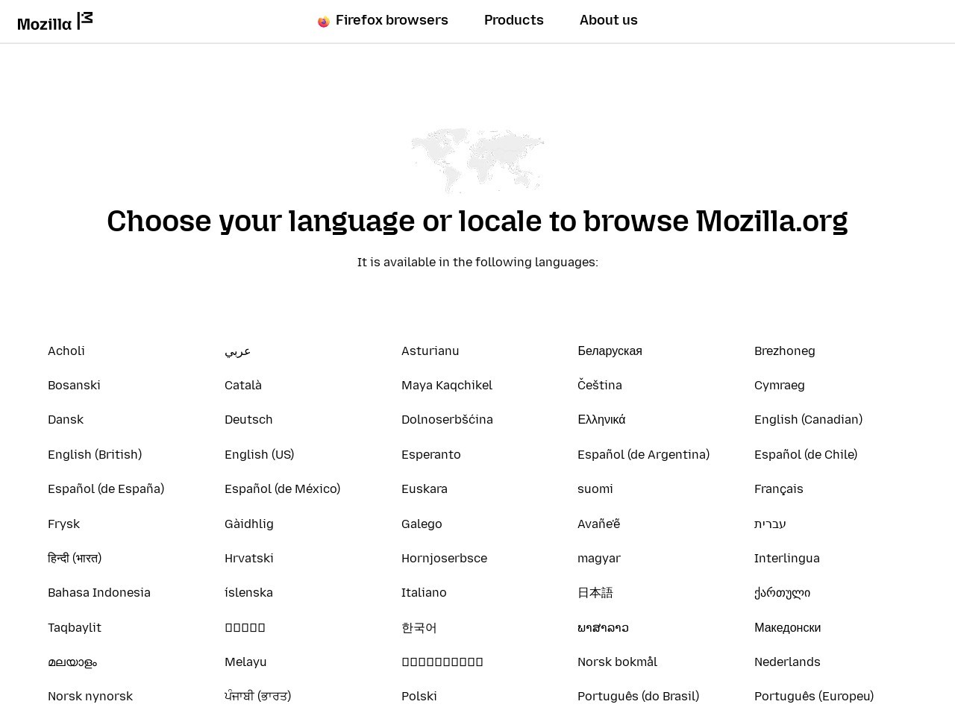Select Español (de Argentina) locale
Screen dimensions: 955x716
pyautogui.click(x=643, y=454)
